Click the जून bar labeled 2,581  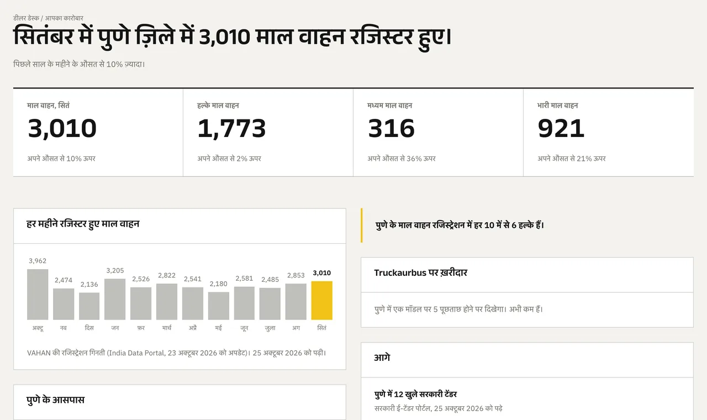click(244, 303)
